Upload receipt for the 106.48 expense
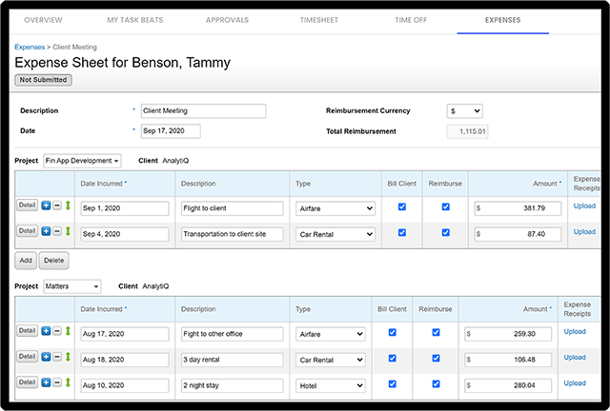 tap(575, 358)
